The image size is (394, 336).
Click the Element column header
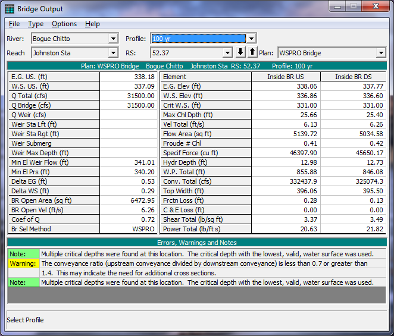(x=206, y=77)
